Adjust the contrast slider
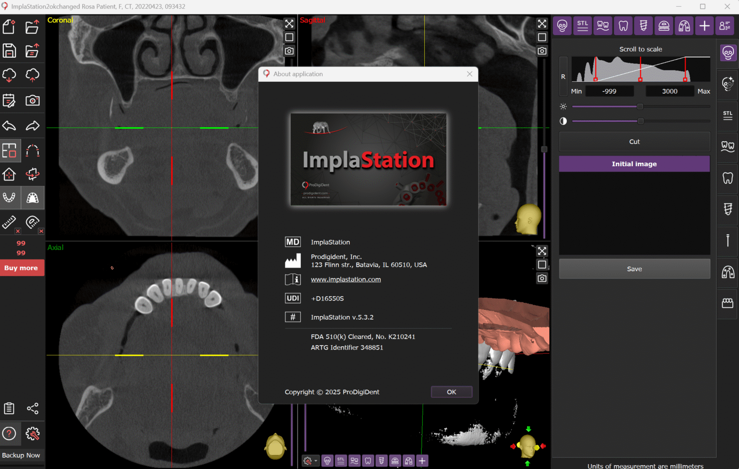This screenshot has height=469, width=739. 640,121
